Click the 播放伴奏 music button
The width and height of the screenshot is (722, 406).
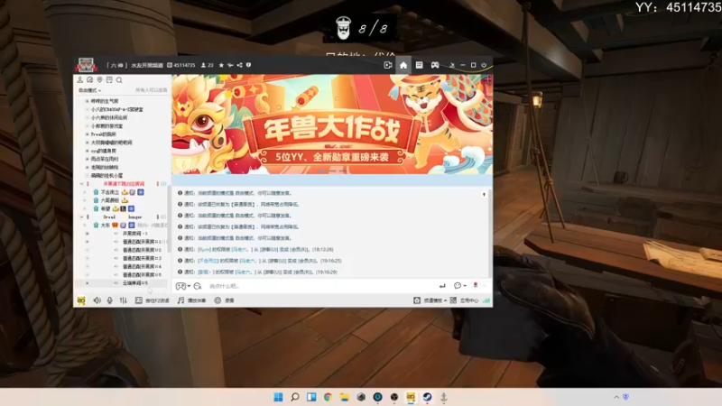pyautogui.click(x=191, y=300)
